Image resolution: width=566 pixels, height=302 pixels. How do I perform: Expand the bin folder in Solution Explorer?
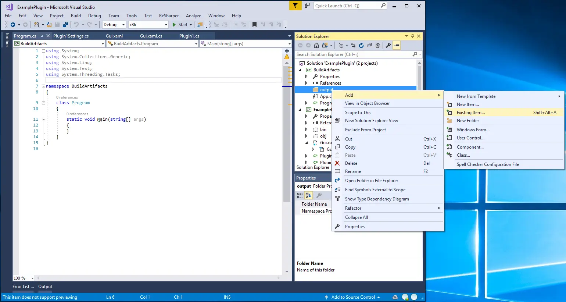pos(307,129)
